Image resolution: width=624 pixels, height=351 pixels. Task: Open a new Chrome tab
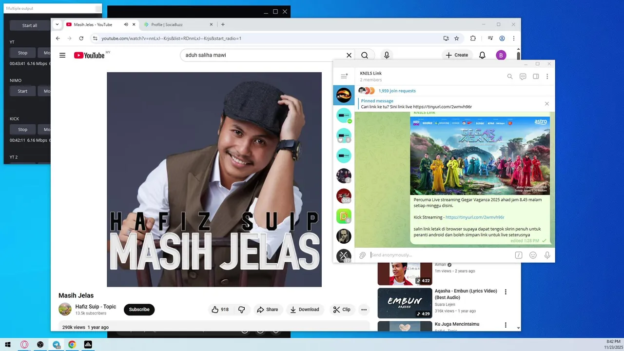(x=223, y=24)
